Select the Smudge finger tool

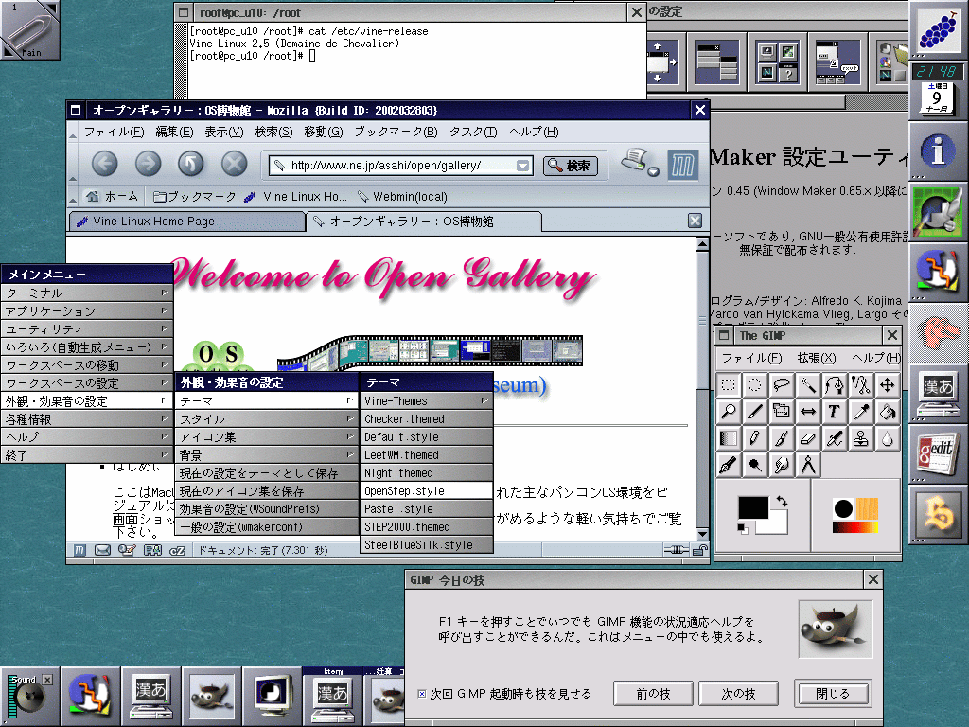782,465
